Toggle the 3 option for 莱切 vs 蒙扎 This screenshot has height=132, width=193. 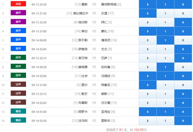tap(148, 31)
